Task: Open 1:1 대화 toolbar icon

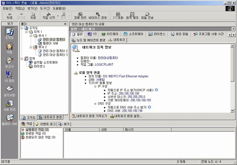Action: point(118,16)
